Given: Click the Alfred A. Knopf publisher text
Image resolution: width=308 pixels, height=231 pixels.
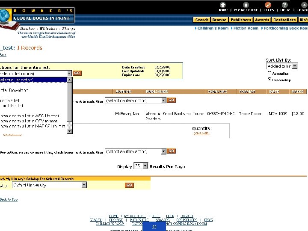Looking at the screenshot, I should pos(175,116).
